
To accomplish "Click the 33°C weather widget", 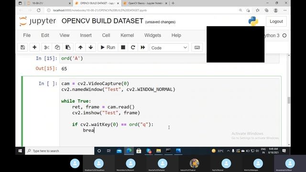I will pos(218,151).
